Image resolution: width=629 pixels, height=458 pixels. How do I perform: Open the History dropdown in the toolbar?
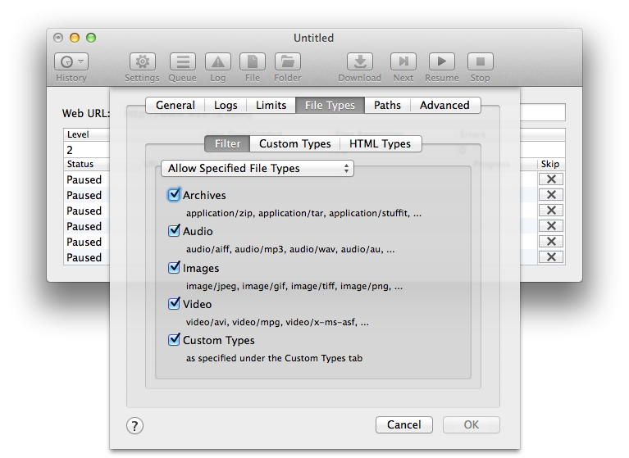pyautogui.click(x=71, y=61)
